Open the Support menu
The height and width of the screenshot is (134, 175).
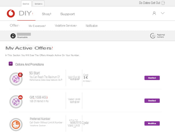(67, 14)
